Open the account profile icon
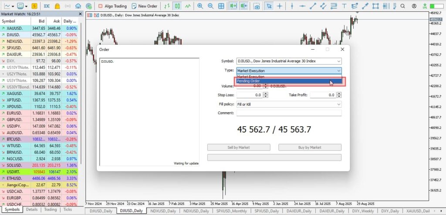This screenshot has height=215, width=446. tap(414, 6)
